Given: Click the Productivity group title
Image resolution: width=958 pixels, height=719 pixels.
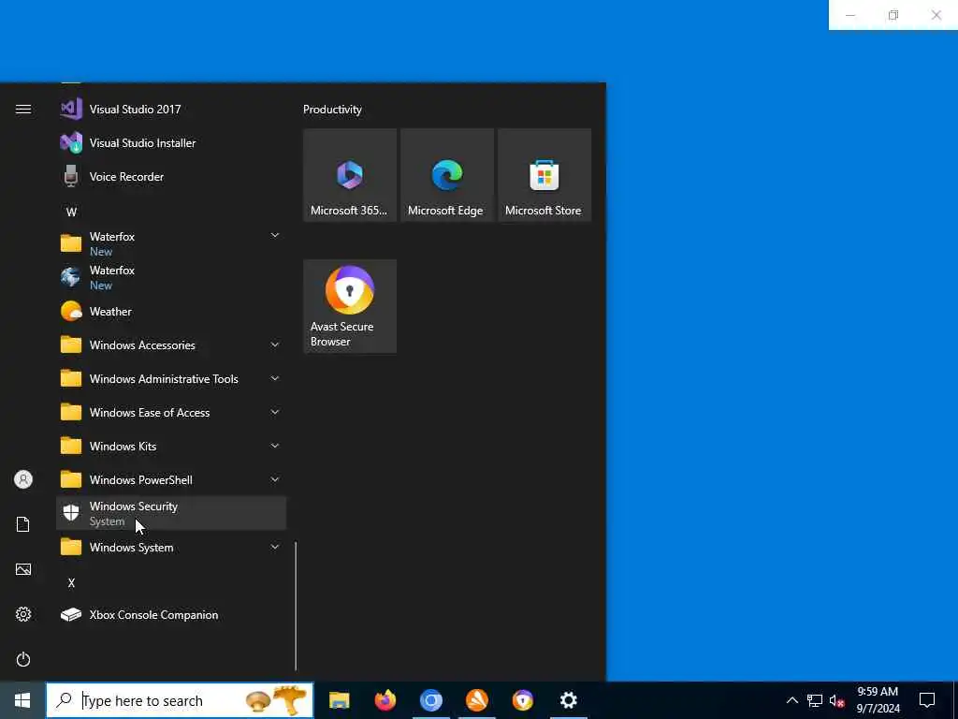Looking at the screenshot, I should (332, 110).
